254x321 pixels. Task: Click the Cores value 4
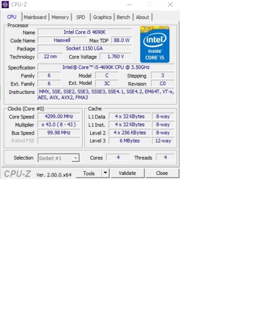pyautogui.click(x=118, y=157)
